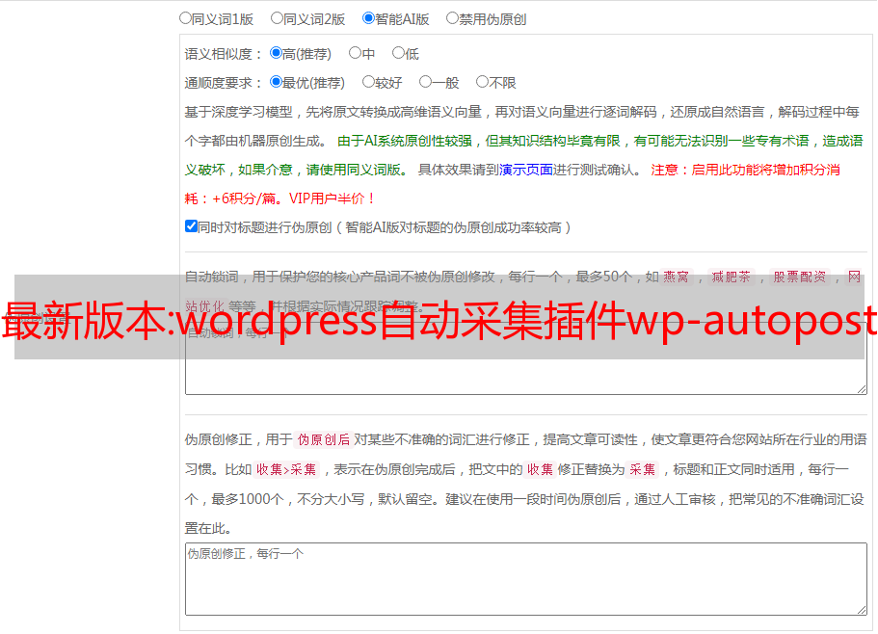The image size is (878, 634).
Task: Select the 同义词2版 radio option
Action: pyautogui.click(x=277, y=18)
